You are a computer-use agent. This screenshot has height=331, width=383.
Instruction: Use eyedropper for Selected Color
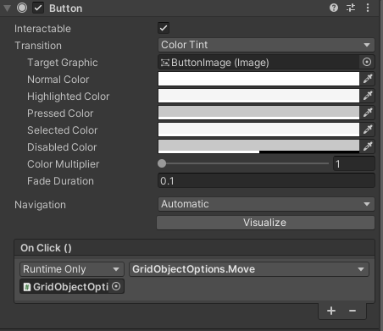coord(368,130)
